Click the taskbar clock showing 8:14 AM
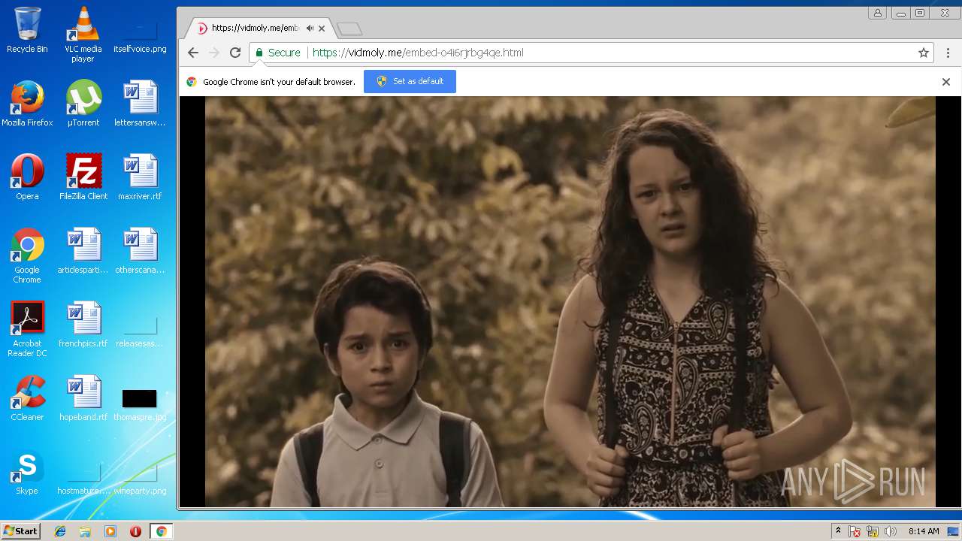 (x=923, y=531)
